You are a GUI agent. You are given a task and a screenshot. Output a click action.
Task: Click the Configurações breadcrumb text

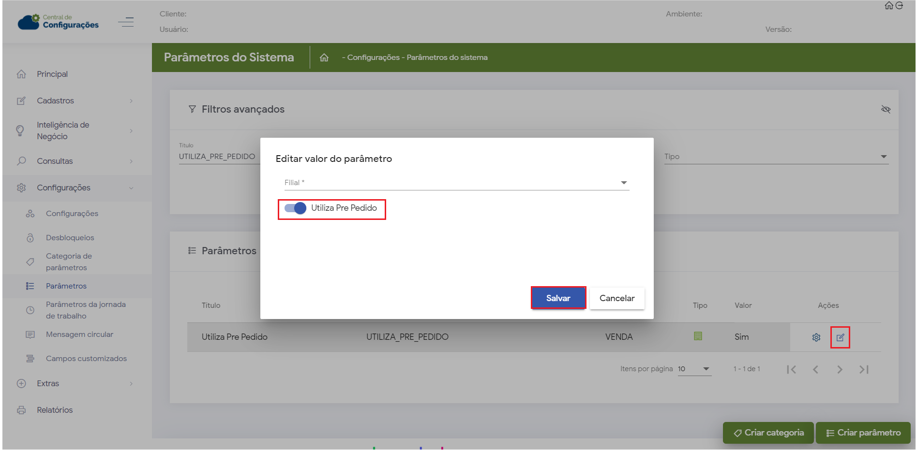click(374, 58)
